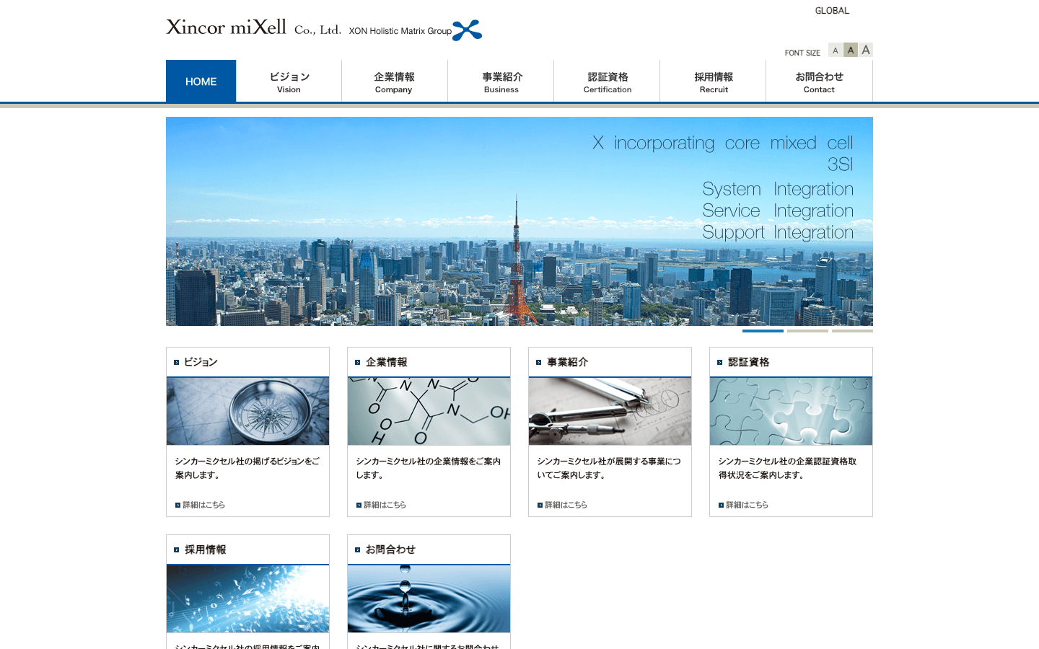Click arrow icon of ビジョン card's 詳細はこちら
This screenshot has width=1039, height=649.
coord(177,505)
